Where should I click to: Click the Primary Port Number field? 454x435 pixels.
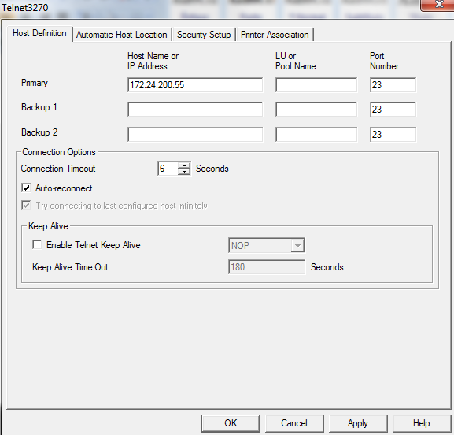[x=393, y=85]
